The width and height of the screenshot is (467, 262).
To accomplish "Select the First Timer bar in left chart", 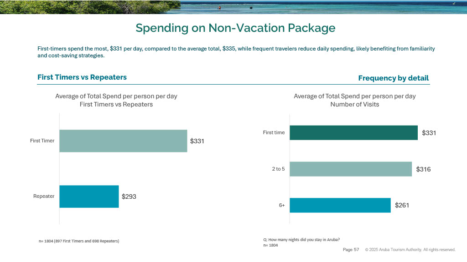I will pyautogui.click(x=123, y=141).
